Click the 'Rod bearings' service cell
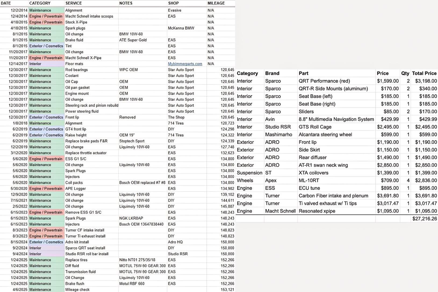The width and height of the screenshot is (438, 292). pyautogui.click(x=91, y=70)
